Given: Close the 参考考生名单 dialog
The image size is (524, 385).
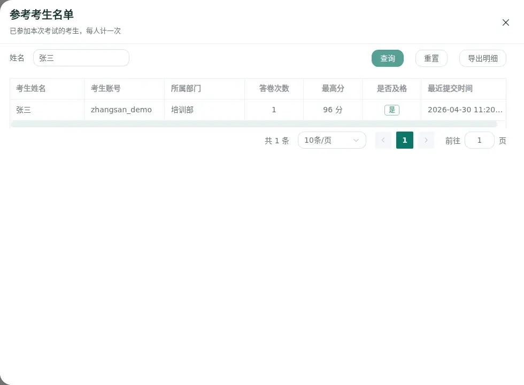Looking at the screenshot, I should tap(506, 22).
